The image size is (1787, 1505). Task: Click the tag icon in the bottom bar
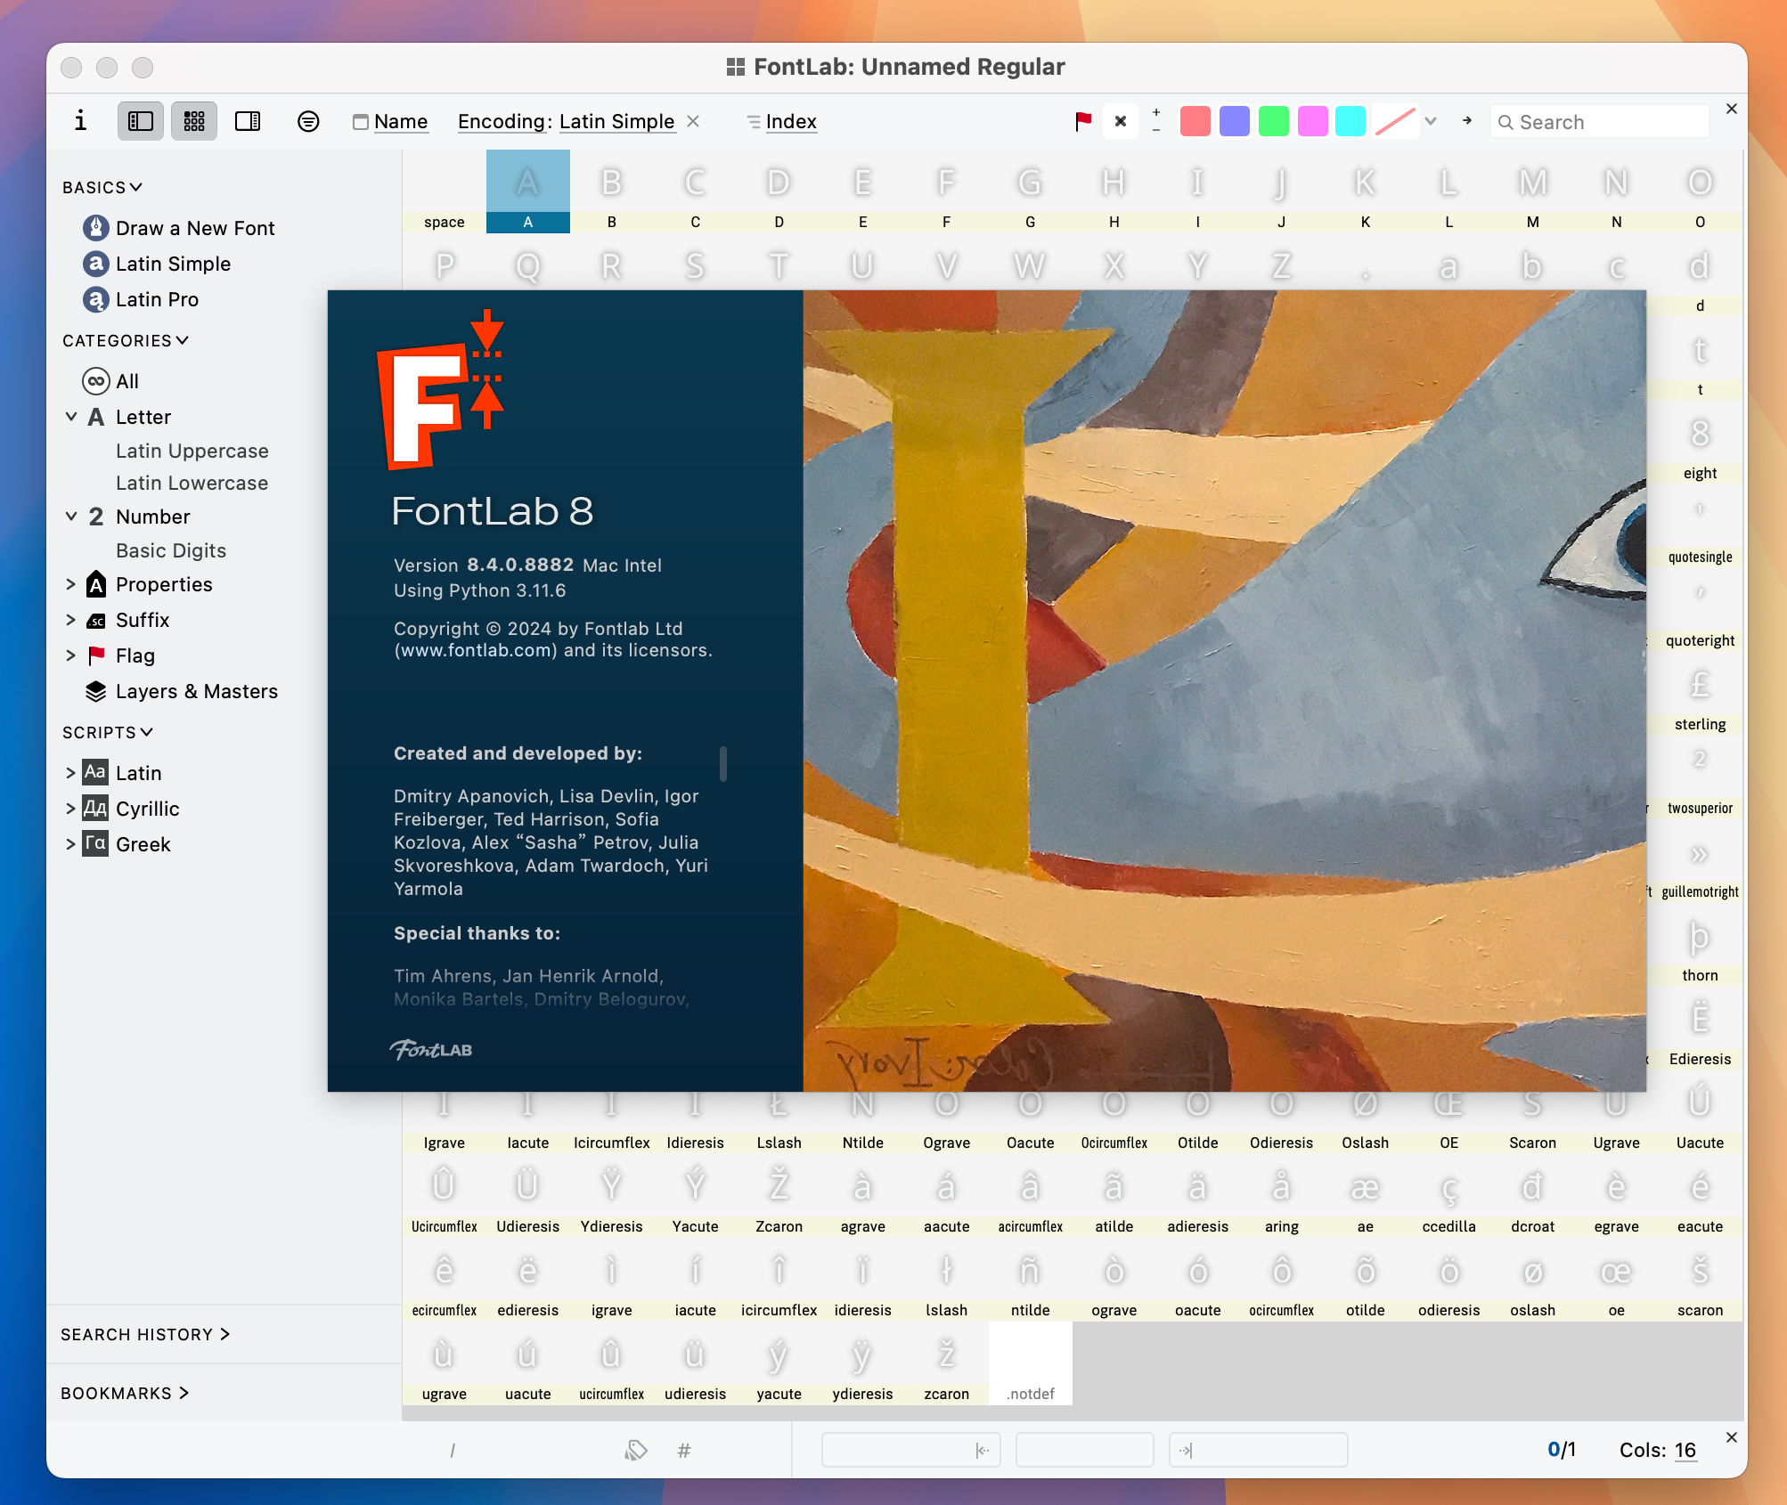coord(635,1451)
